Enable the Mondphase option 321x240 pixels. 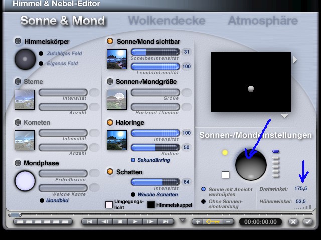click(18, 163)
